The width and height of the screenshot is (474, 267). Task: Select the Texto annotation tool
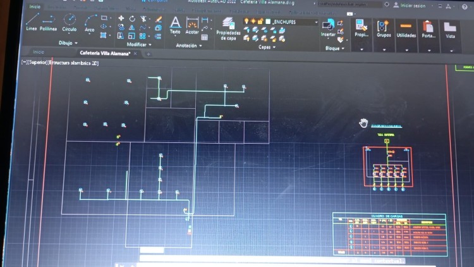coord(175,25)
